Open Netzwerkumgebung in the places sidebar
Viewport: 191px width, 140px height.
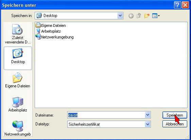pos(18,128)
